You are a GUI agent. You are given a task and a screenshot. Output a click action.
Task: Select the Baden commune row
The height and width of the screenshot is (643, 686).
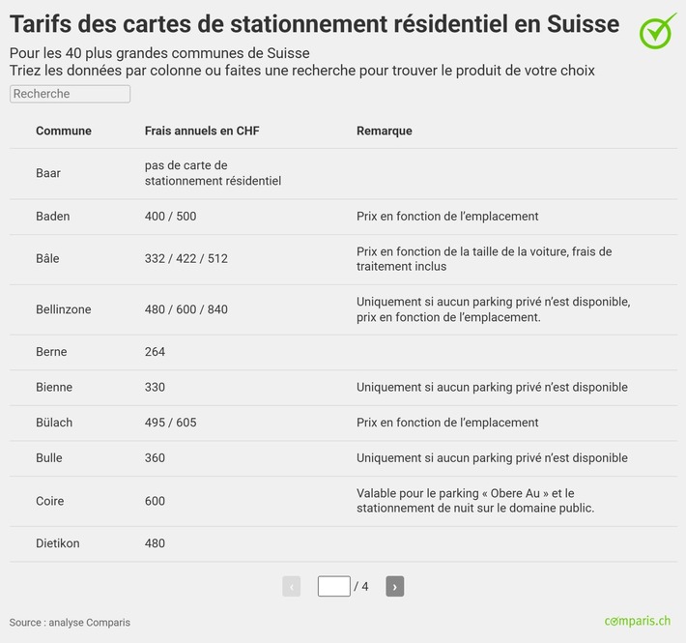tap(53, 217)
